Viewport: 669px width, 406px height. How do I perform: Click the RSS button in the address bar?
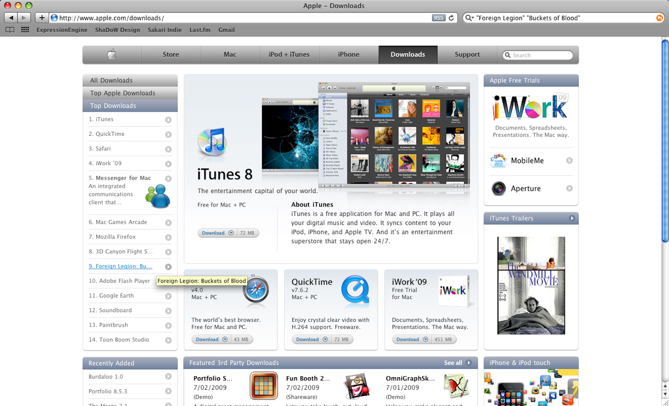(438, 18)
